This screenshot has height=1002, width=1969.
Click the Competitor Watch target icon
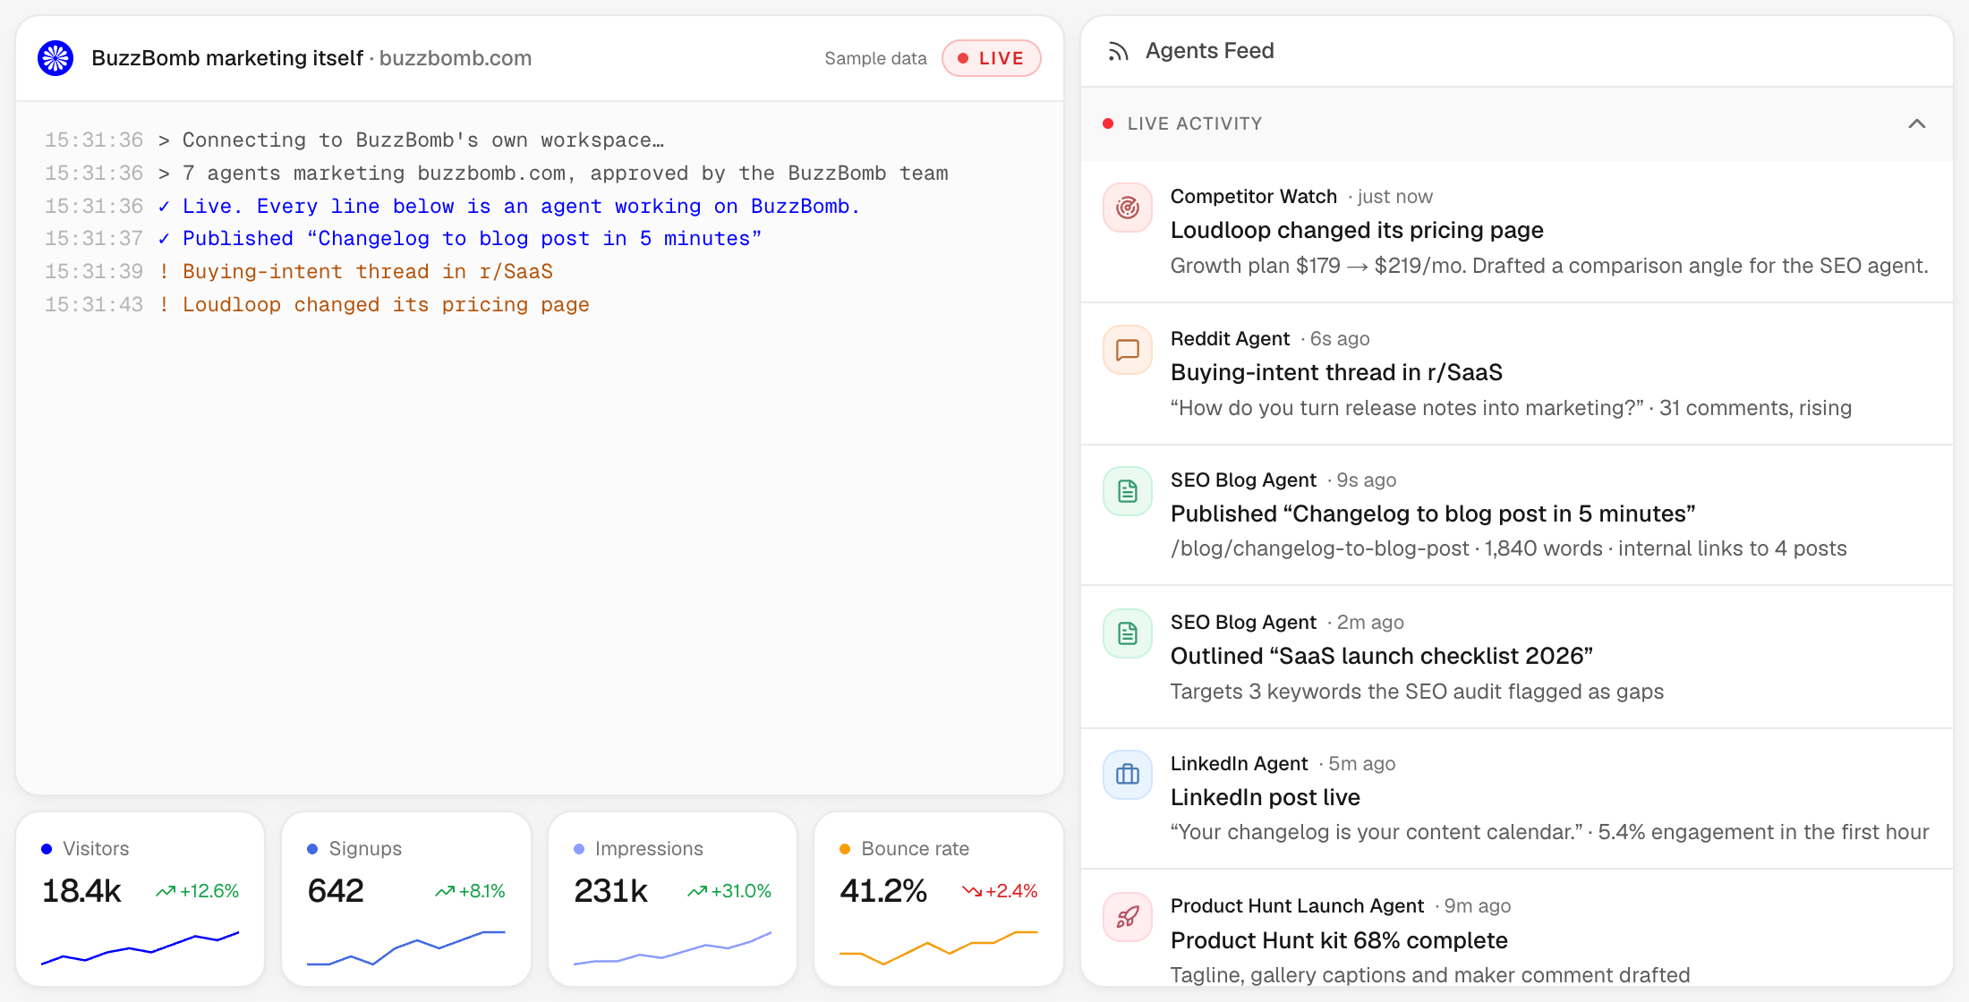(1128, 208)
